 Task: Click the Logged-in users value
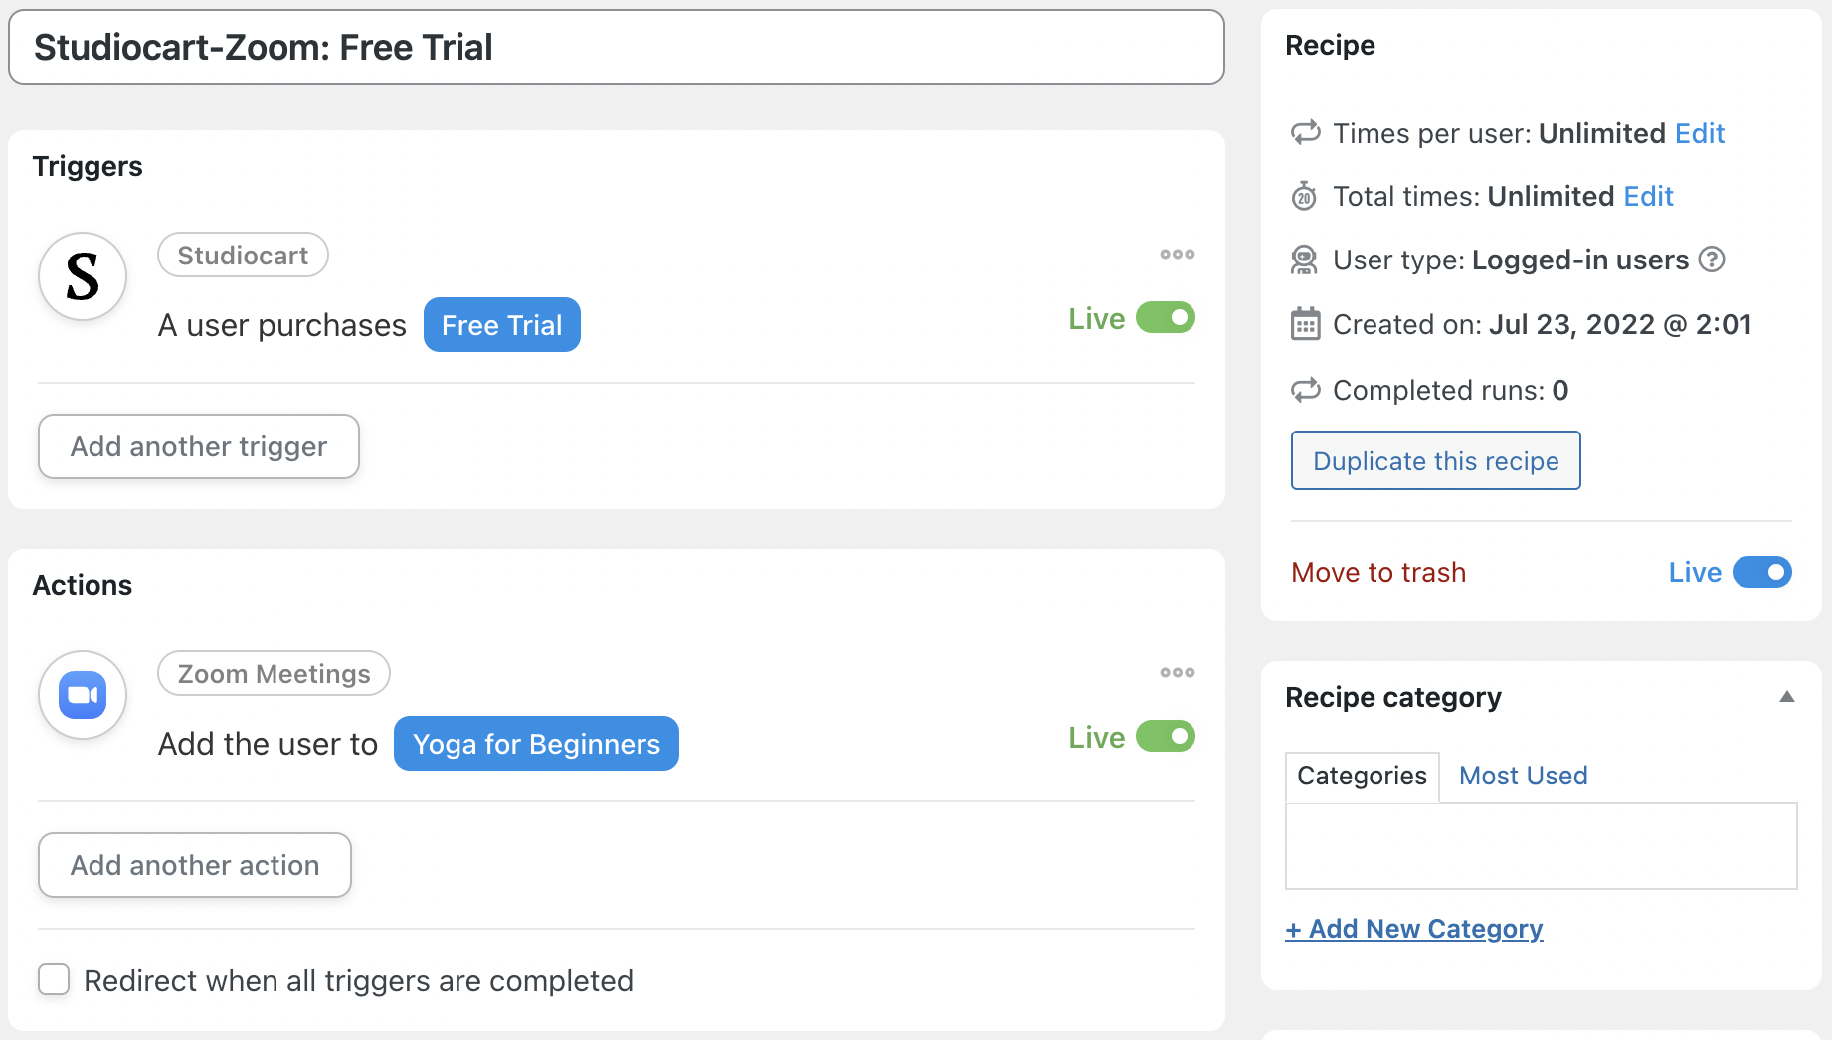(x=1580, y=260)
